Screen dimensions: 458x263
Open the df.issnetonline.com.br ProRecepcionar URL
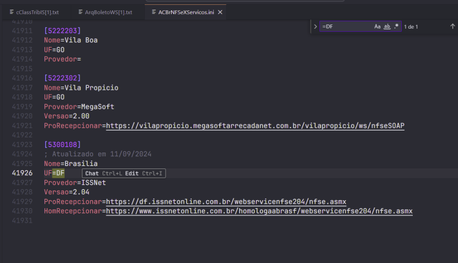pos(226,202)
